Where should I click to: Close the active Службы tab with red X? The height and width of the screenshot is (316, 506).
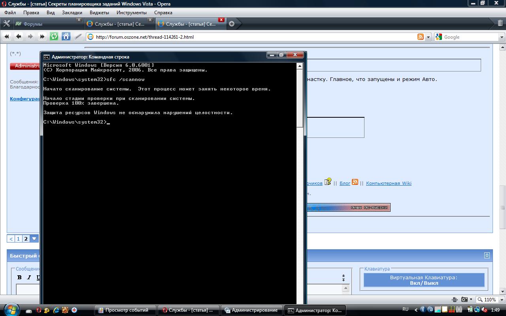(221, 20)
